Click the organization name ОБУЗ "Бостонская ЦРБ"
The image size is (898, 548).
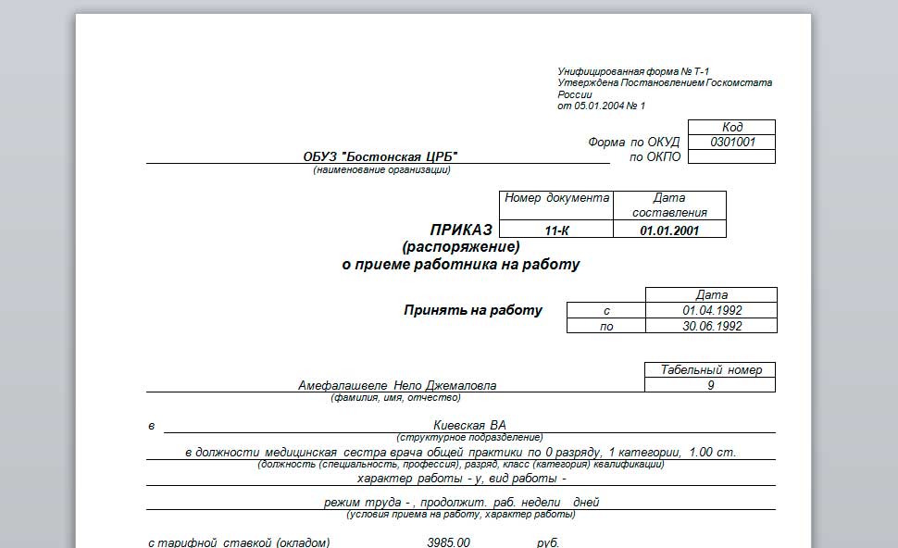click(x=380, y=156)
